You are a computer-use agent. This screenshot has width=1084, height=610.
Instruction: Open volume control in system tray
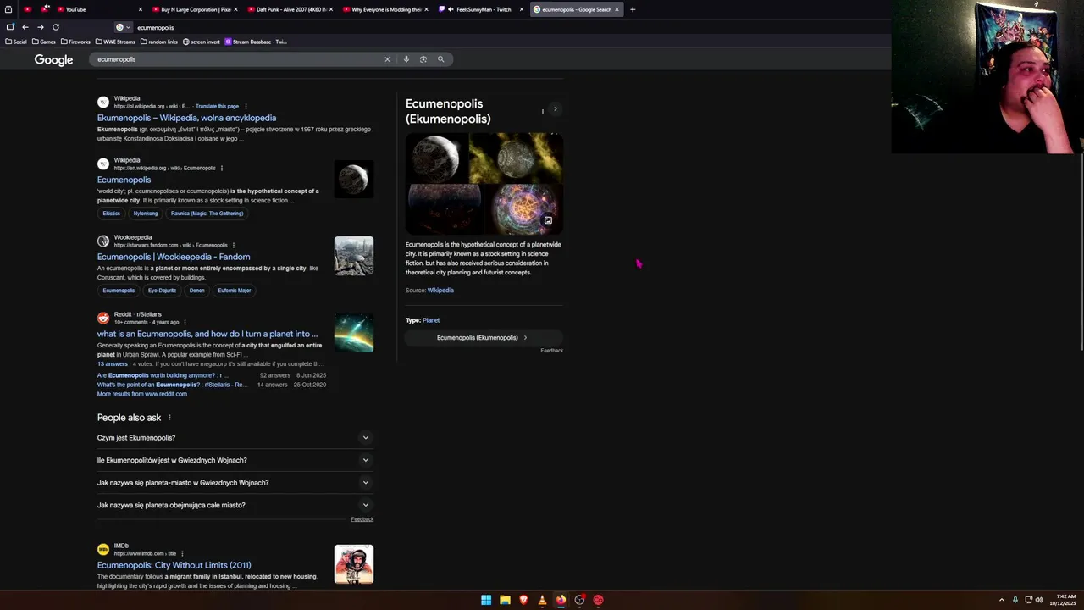coord(1038,600)
